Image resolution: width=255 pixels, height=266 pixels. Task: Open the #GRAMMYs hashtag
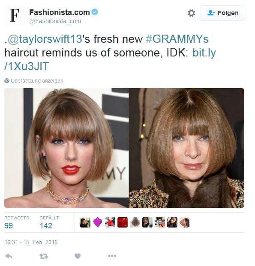point(177,39)
